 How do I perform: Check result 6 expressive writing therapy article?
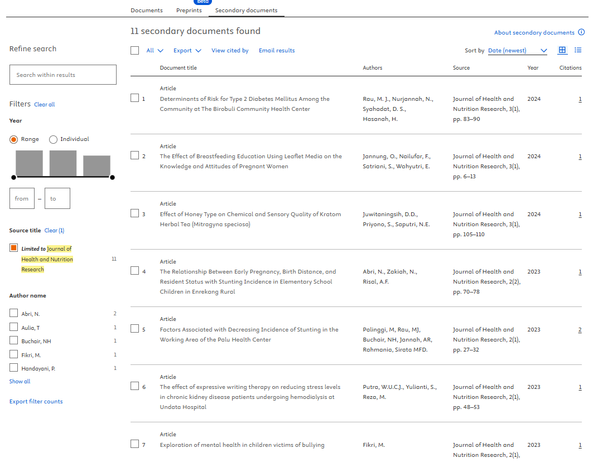pos(134,387)
